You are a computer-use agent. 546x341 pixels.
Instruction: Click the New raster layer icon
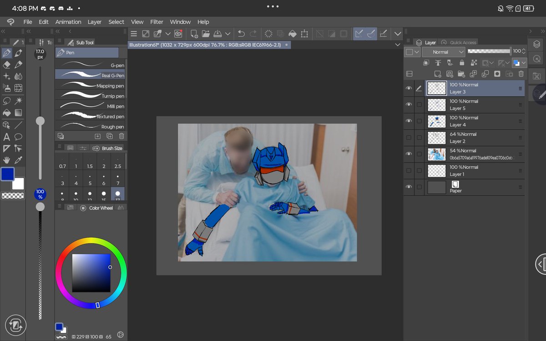click(438, 74)
